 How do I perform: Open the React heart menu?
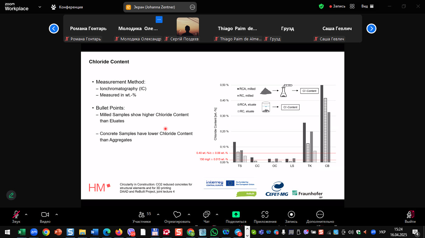click(x=177, y=217)
